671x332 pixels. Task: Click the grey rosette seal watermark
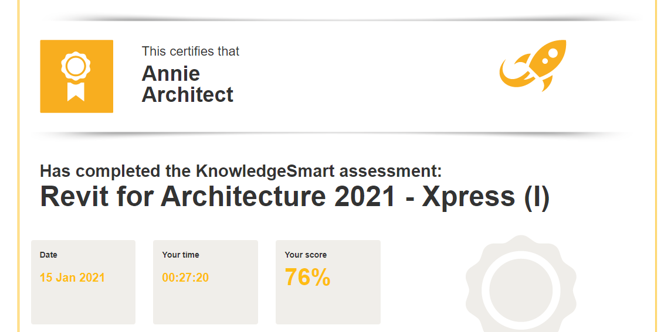point(521,284)
